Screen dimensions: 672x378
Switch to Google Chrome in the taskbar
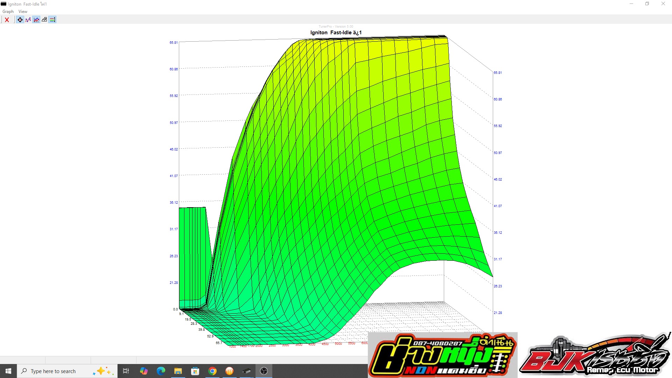point(212,371)
